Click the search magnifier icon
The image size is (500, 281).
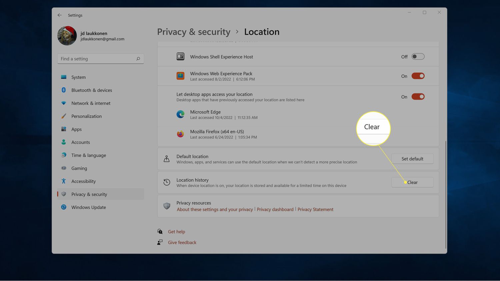(138, 59)
